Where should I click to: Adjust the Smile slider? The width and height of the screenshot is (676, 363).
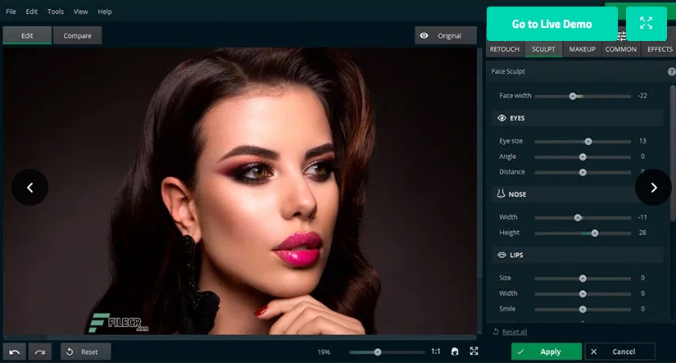click(583, 310)
